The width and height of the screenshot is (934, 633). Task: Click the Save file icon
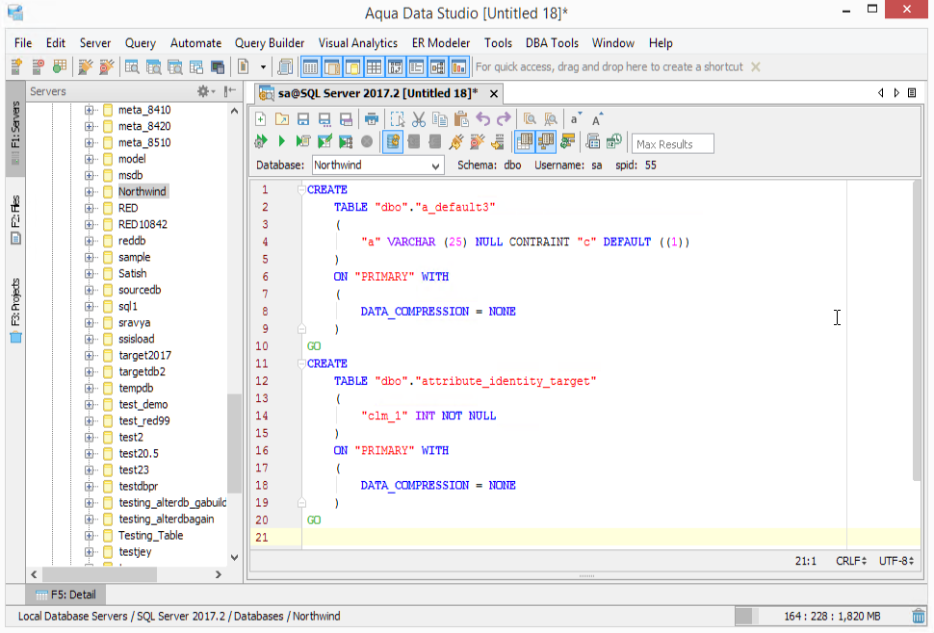[x=302, y=119]
